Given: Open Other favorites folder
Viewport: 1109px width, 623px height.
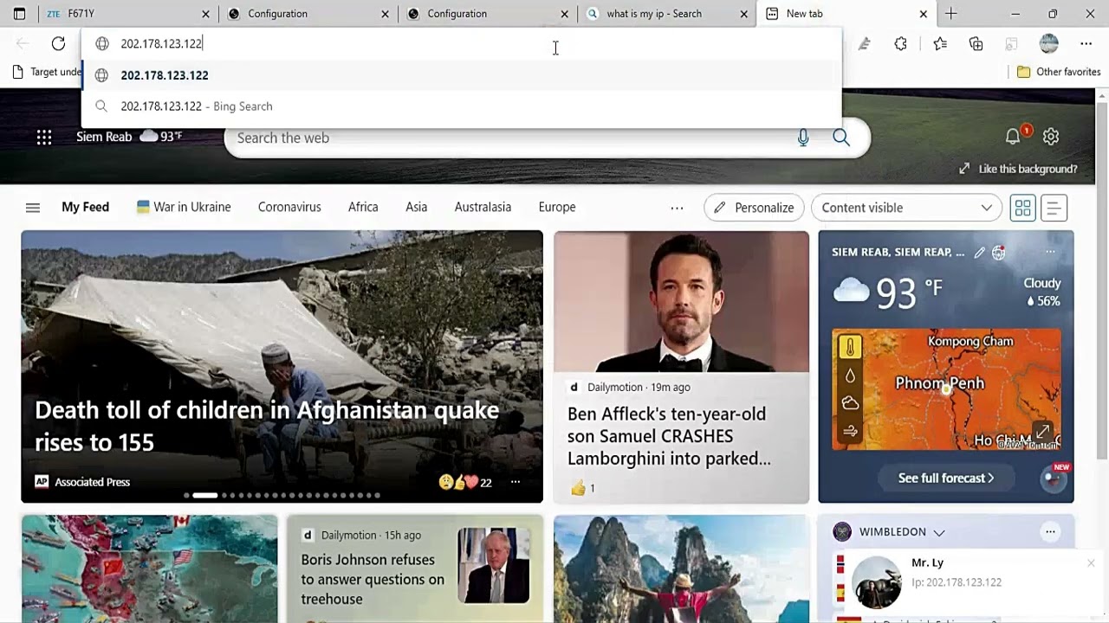Looking at the screenshot, I should click(x=1059, y=72).
